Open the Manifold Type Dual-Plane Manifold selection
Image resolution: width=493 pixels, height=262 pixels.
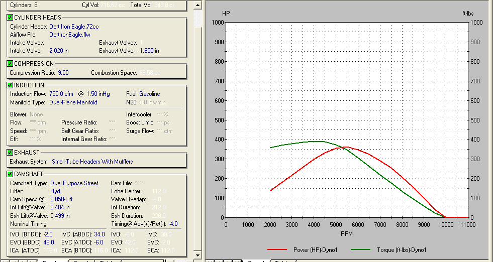click(x=73, y=102)
